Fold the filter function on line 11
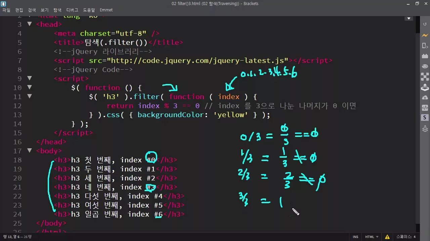The height and width of the screenshot is (241, 430). 30,96
